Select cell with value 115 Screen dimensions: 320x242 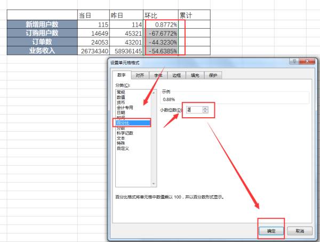pyautogui.click(x=93, y=25)
